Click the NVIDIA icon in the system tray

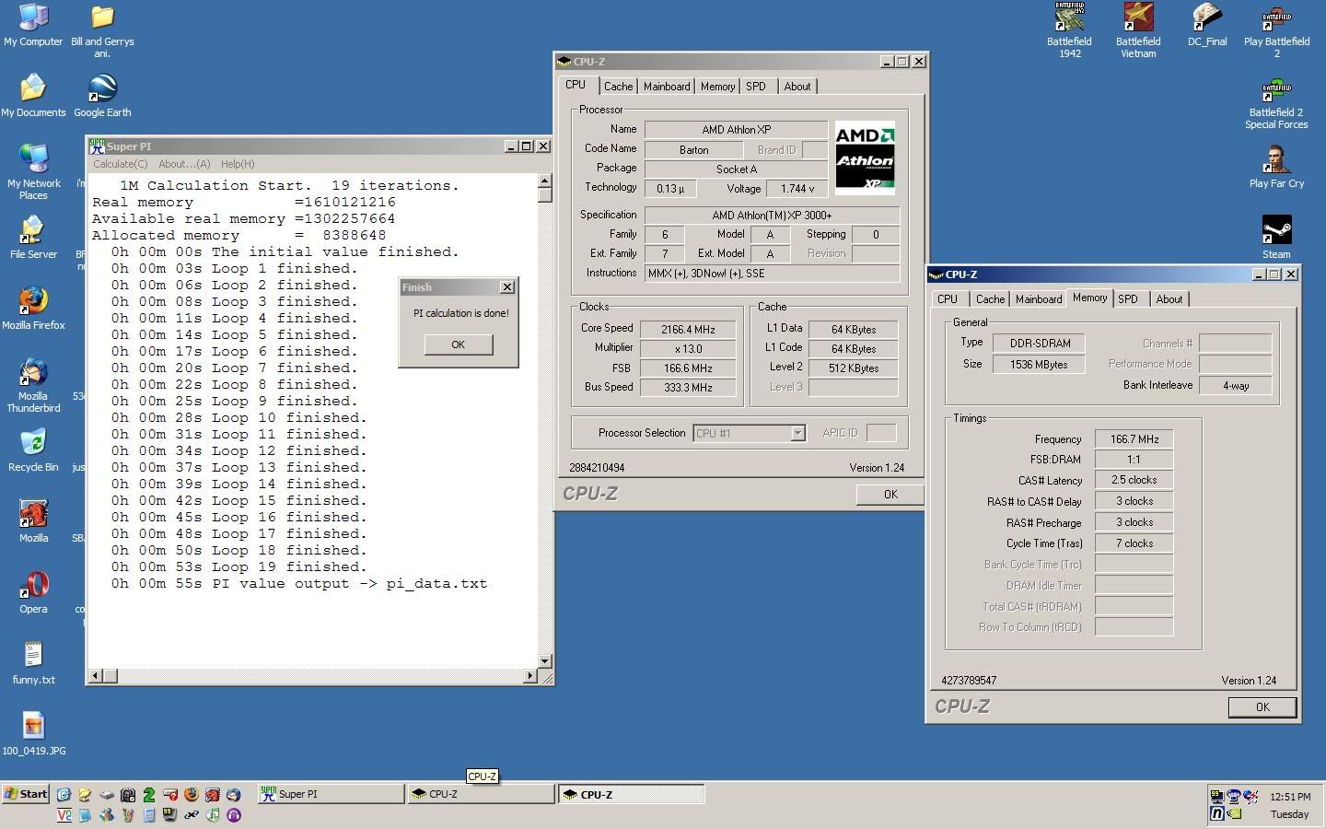(1233, 813)
